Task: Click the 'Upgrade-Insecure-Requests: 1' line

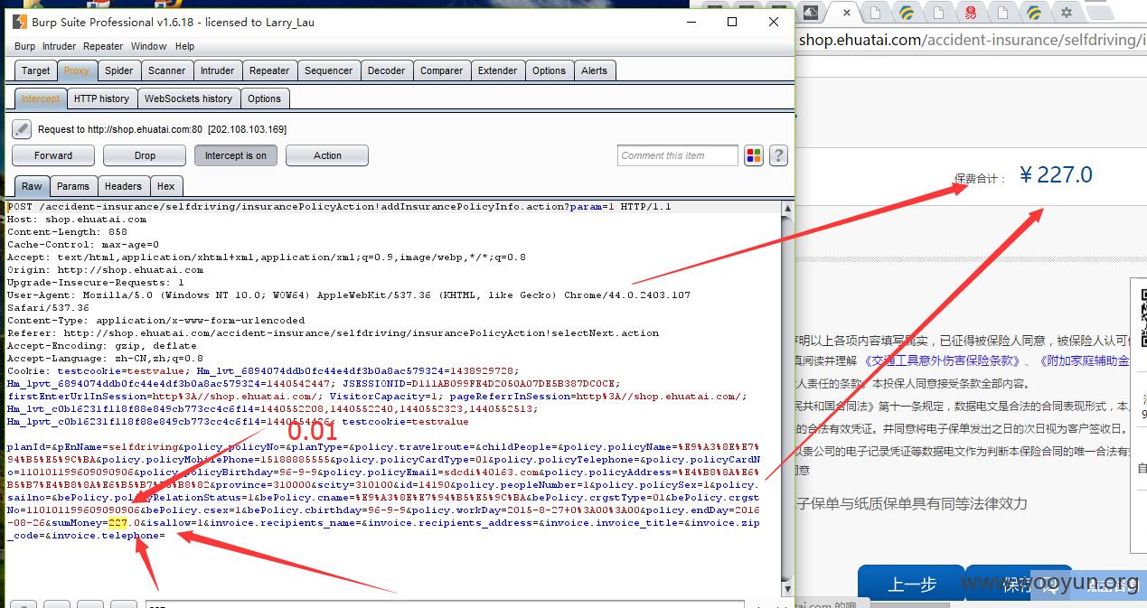Action: [96, 283]
